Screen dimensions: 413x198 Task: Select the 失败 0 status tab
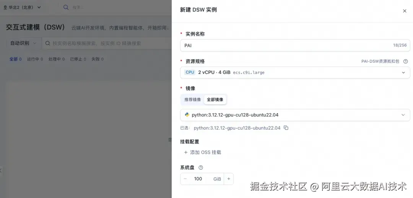[98, 59]
